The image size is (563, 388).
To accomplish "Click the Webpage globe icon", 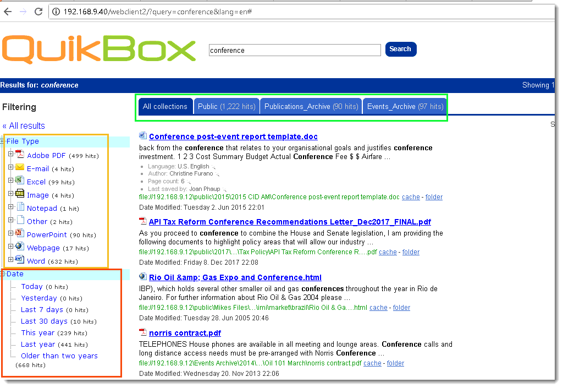I will [x=20, y=247].
